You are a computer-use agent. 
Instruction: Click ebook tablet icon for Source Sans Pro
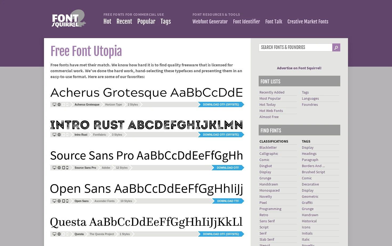pyautogui.click(x=64, y=168)
